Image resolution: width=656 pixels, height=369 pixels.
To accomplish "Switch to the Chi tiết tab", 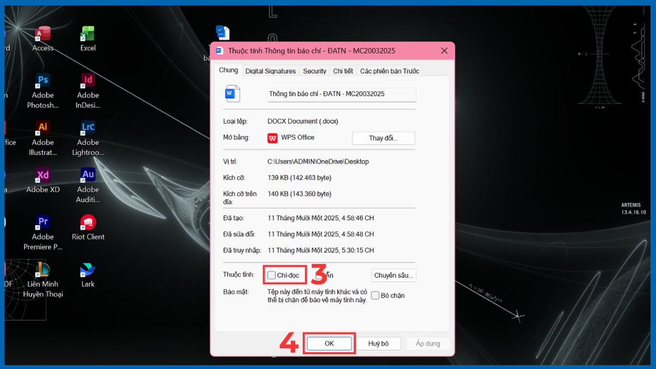I will click(343, 71).
